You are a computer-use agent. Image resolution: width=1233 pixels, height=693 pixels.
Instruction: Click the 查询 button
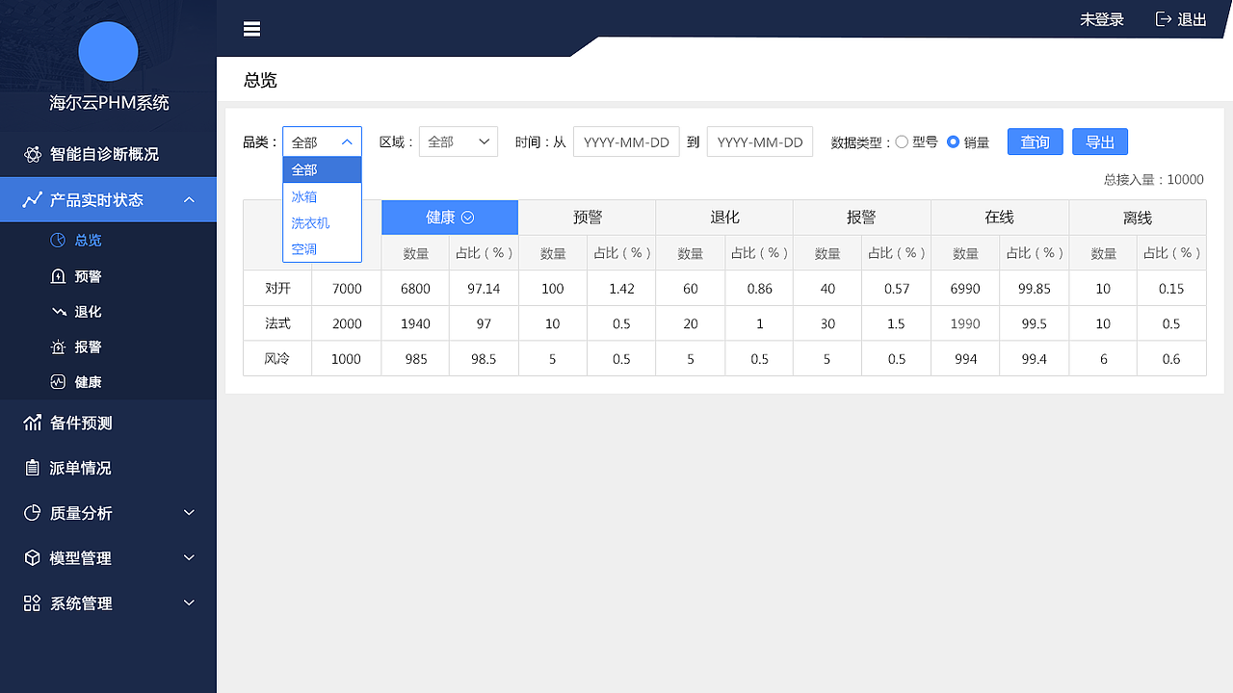pos(1036,141)
